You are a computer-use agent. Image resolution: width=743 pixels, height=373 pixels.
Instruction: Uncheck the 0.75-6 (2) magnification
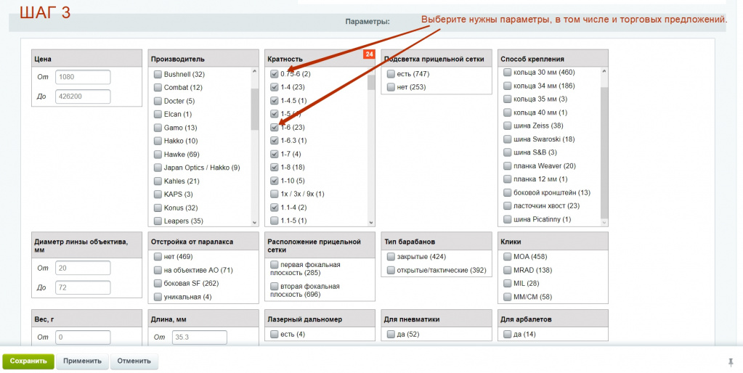pyautogui.click(x=275, y=74)
